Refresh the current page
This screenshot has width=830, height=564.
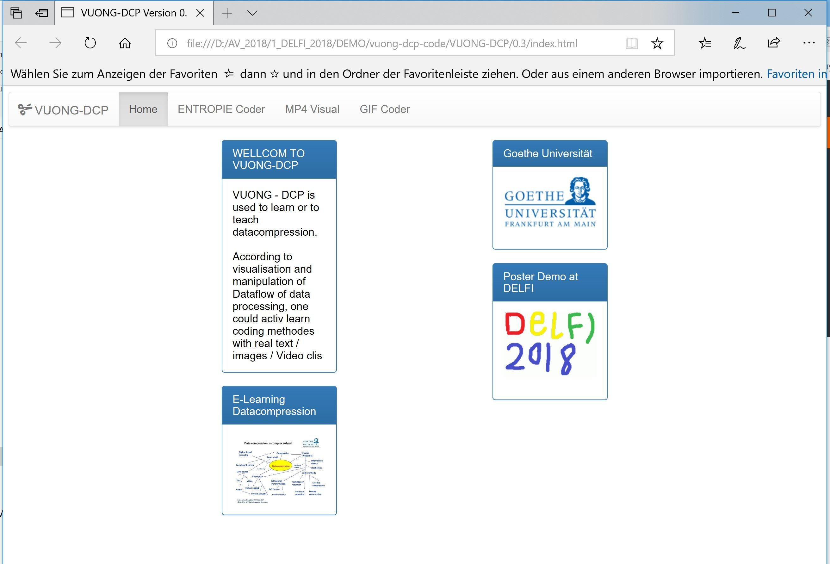coord(90,43)
